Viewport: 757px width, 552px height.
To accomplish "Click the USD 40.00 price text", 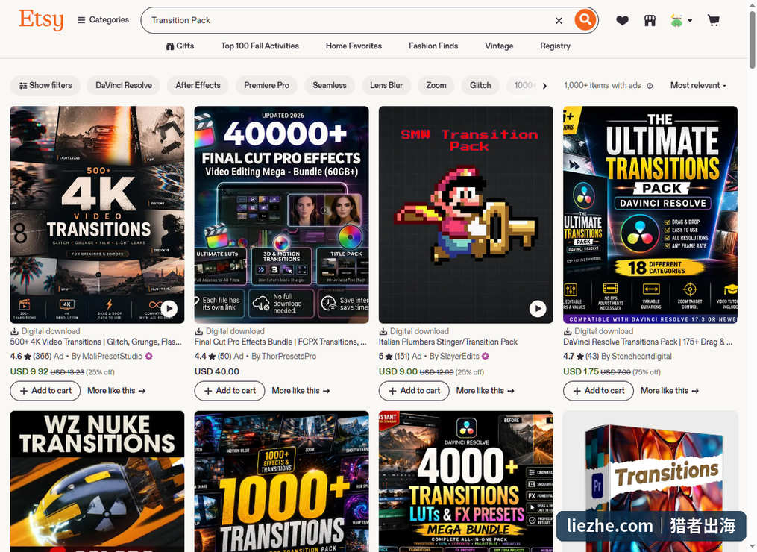I will [x=217, y=372].
